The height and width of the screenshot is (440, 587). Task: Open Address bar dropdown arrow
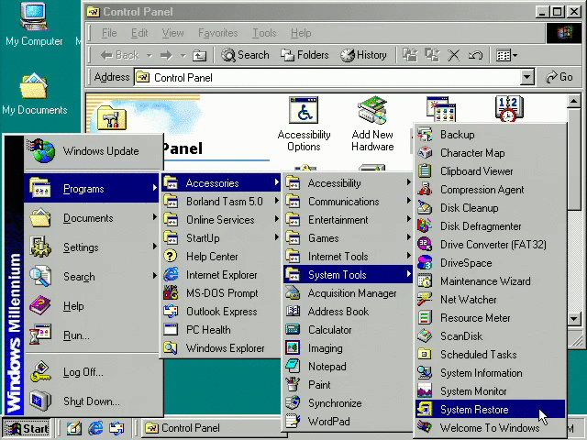point(526,77)
